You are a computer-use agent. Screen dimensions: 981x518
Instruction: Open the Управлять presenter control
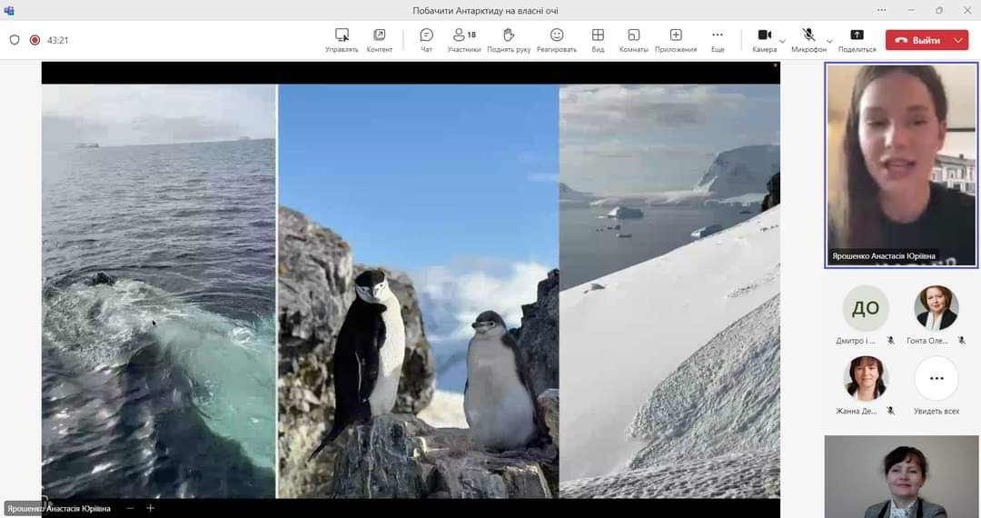point(342,39)
